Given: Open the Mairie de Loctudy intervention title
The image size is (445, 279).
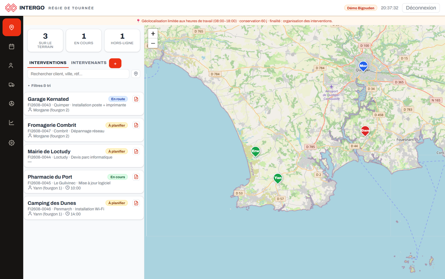Looking at the screenshot, I should (49, 152).
